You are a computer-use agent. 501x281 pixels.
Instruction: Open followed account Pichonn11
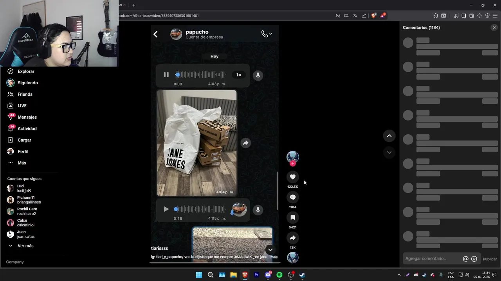click(x=29, y=200)
